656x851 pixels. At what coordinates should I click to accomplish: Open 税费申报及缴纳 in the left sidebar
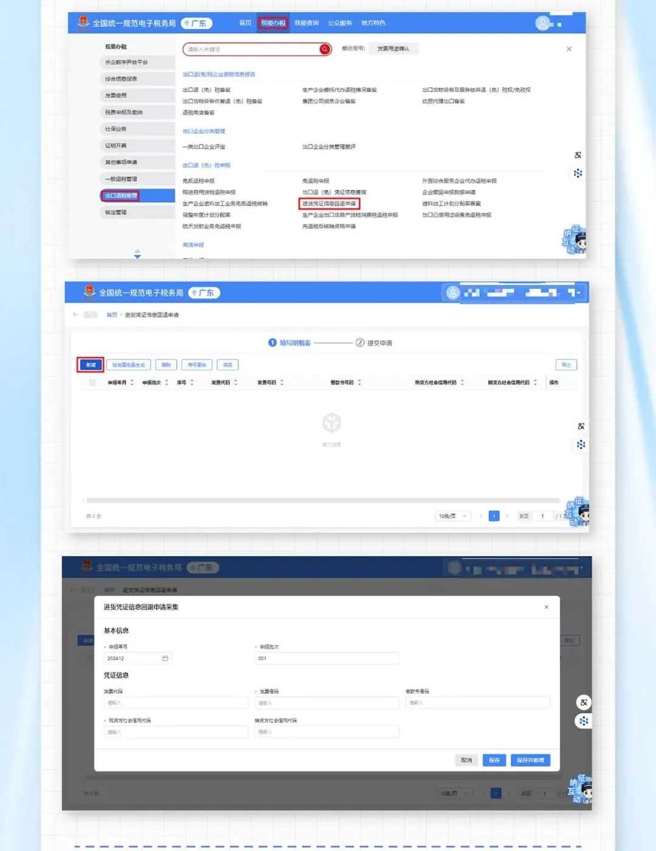pyautogui.click(x=138, y=112)
